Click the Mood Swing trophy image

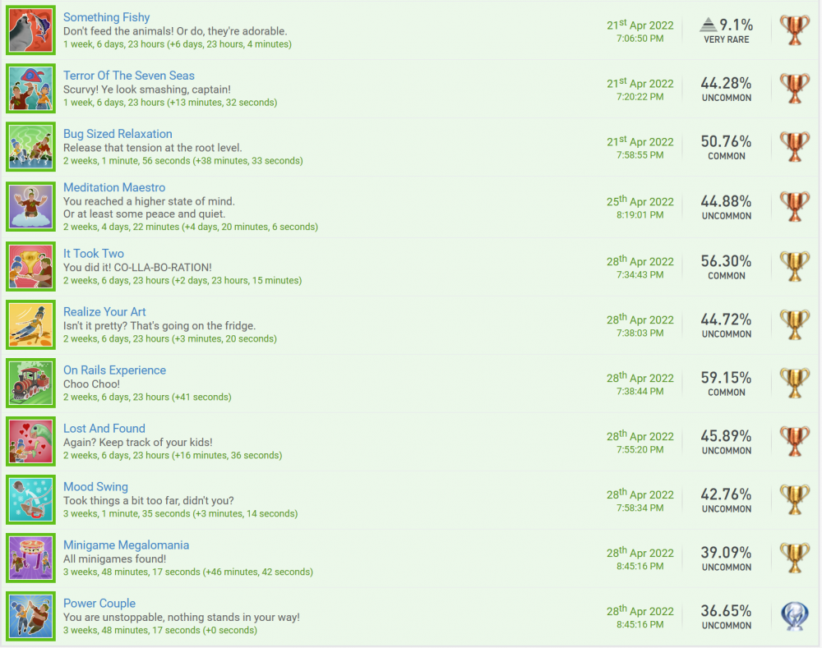31,499
